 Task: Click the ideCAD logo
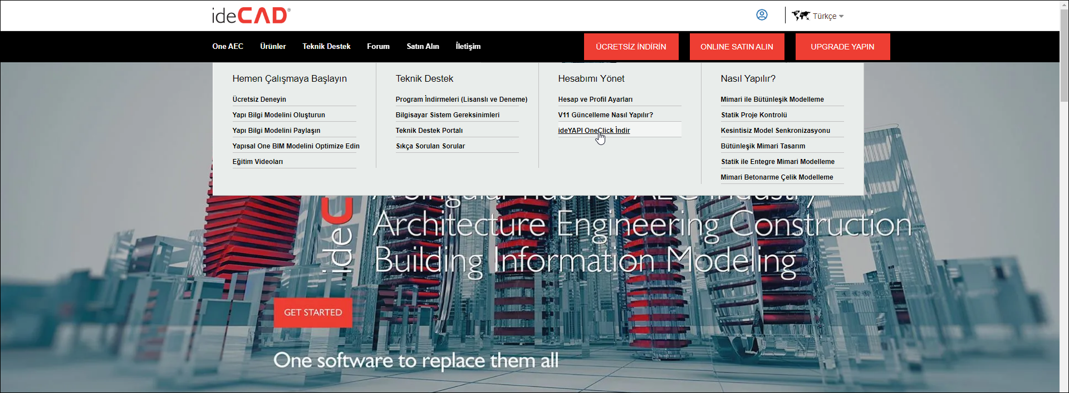coord(251,16)
